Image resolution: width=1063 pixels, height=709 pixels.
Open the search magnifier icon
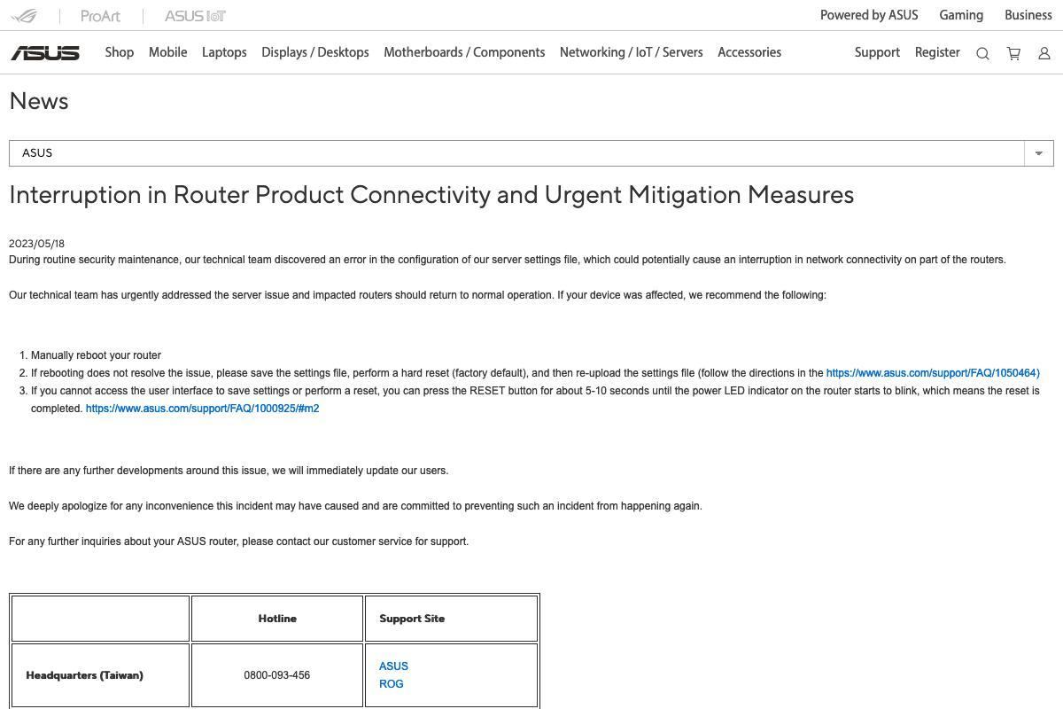(x=982, y=53)
